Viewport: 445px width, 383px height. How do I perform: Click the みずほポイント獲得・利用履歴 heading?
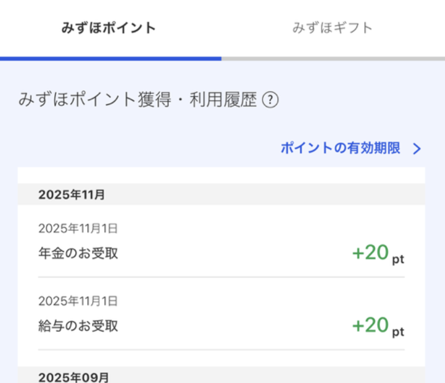click(138, 101)
